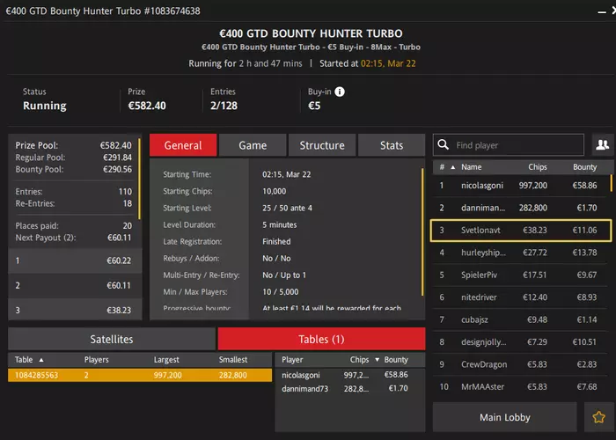Click the Smallest column header
Image resolution: width=616 pixels, height=440 pixels.
click(x=233, y=359)
